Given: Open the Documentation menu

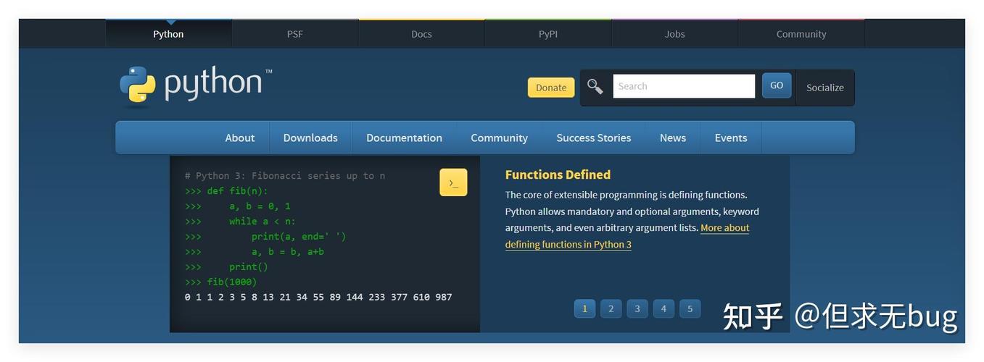Looking at the screenshot, I should pos(404,138).
